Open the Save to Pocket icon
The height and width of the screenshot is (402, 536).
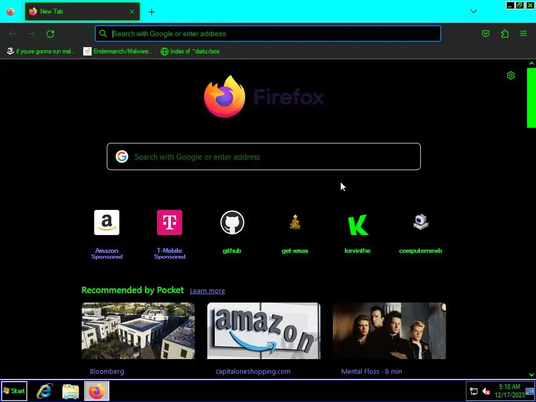click(x=486, y=33)
